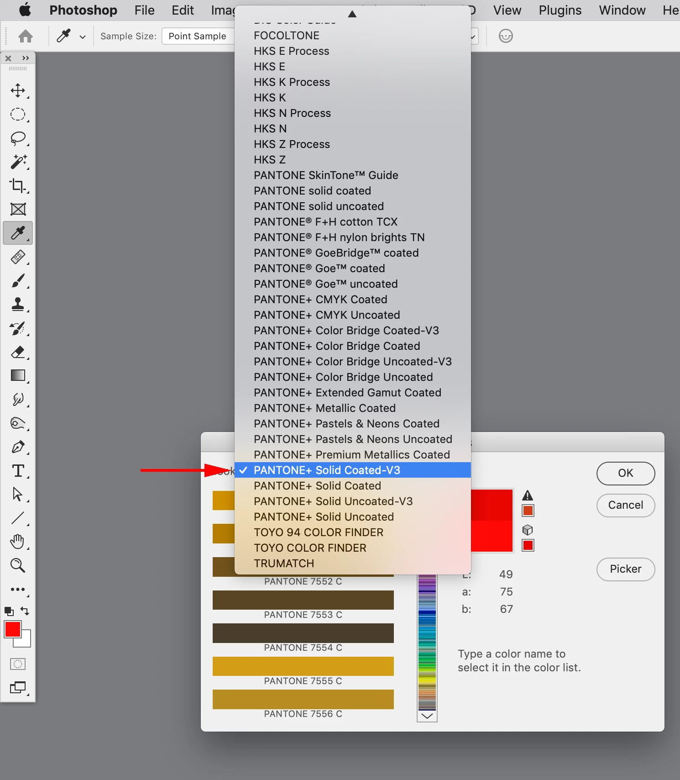Image resolution: width=680 pixels, height=780 pixels.
Task: Pick the PANTONE 7553 C swatch
Action: pos(303,600)
